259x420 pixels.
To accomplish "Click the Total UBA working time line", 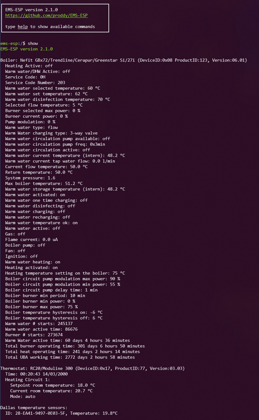I will pos(70,357).
